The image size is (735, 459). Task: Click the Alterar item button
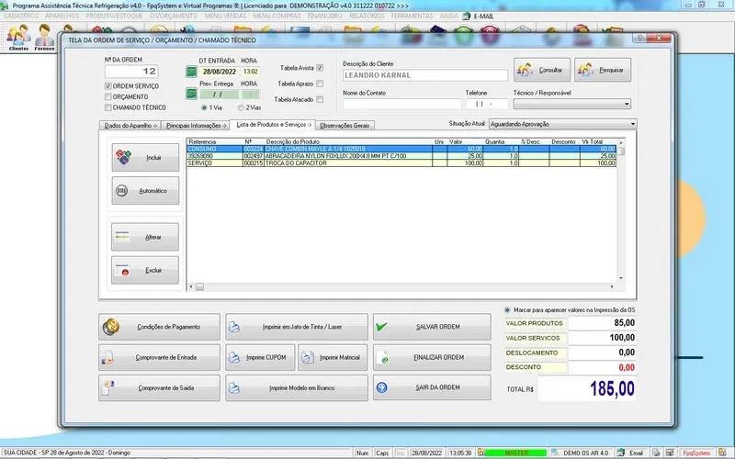coord(145,237)
